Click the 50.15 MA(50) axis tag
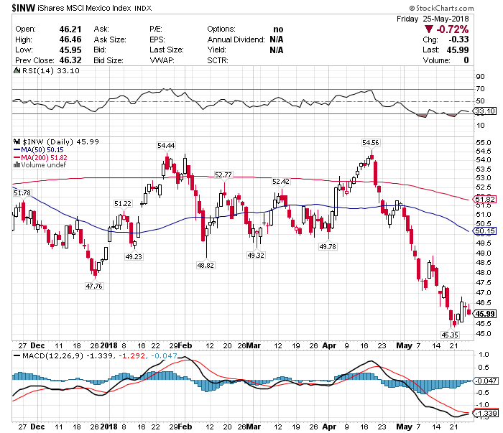This screenshot has height=433, width=503. [x=485, y=231]
